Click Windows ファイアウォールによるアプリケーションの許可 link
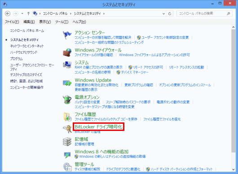Viewport: 238px width, 174px height. point(154,55)
